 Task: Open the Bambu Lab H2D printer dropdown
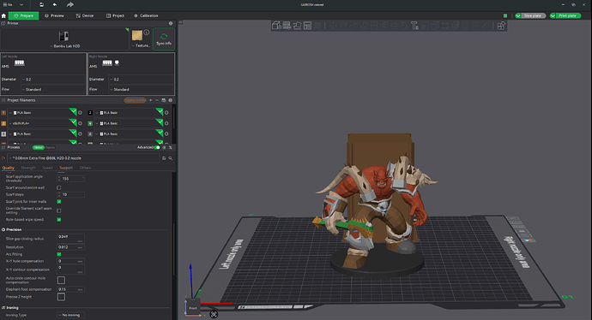click(64, 39)
